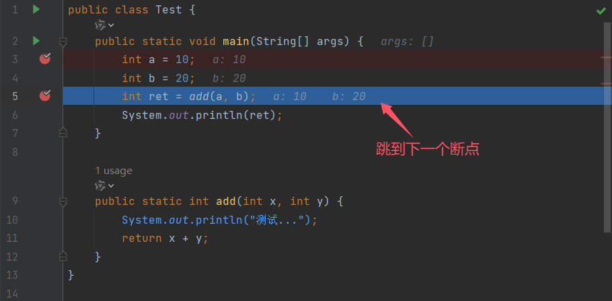This screenshot has height=301, width=612.
Task: Place caret on println(ret) on line 6
Action: point(236,115)
